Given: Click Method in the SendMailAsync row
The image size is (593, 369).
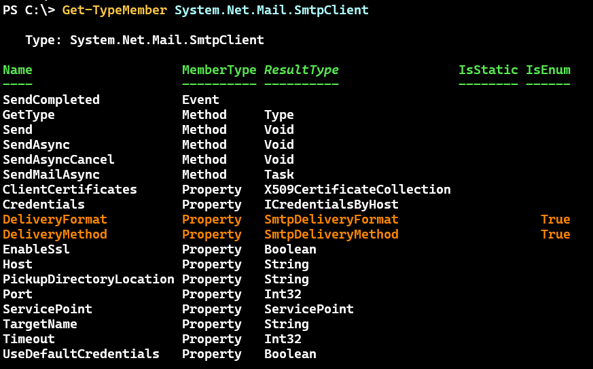Looking at the screenshot, I should [204, 175].
